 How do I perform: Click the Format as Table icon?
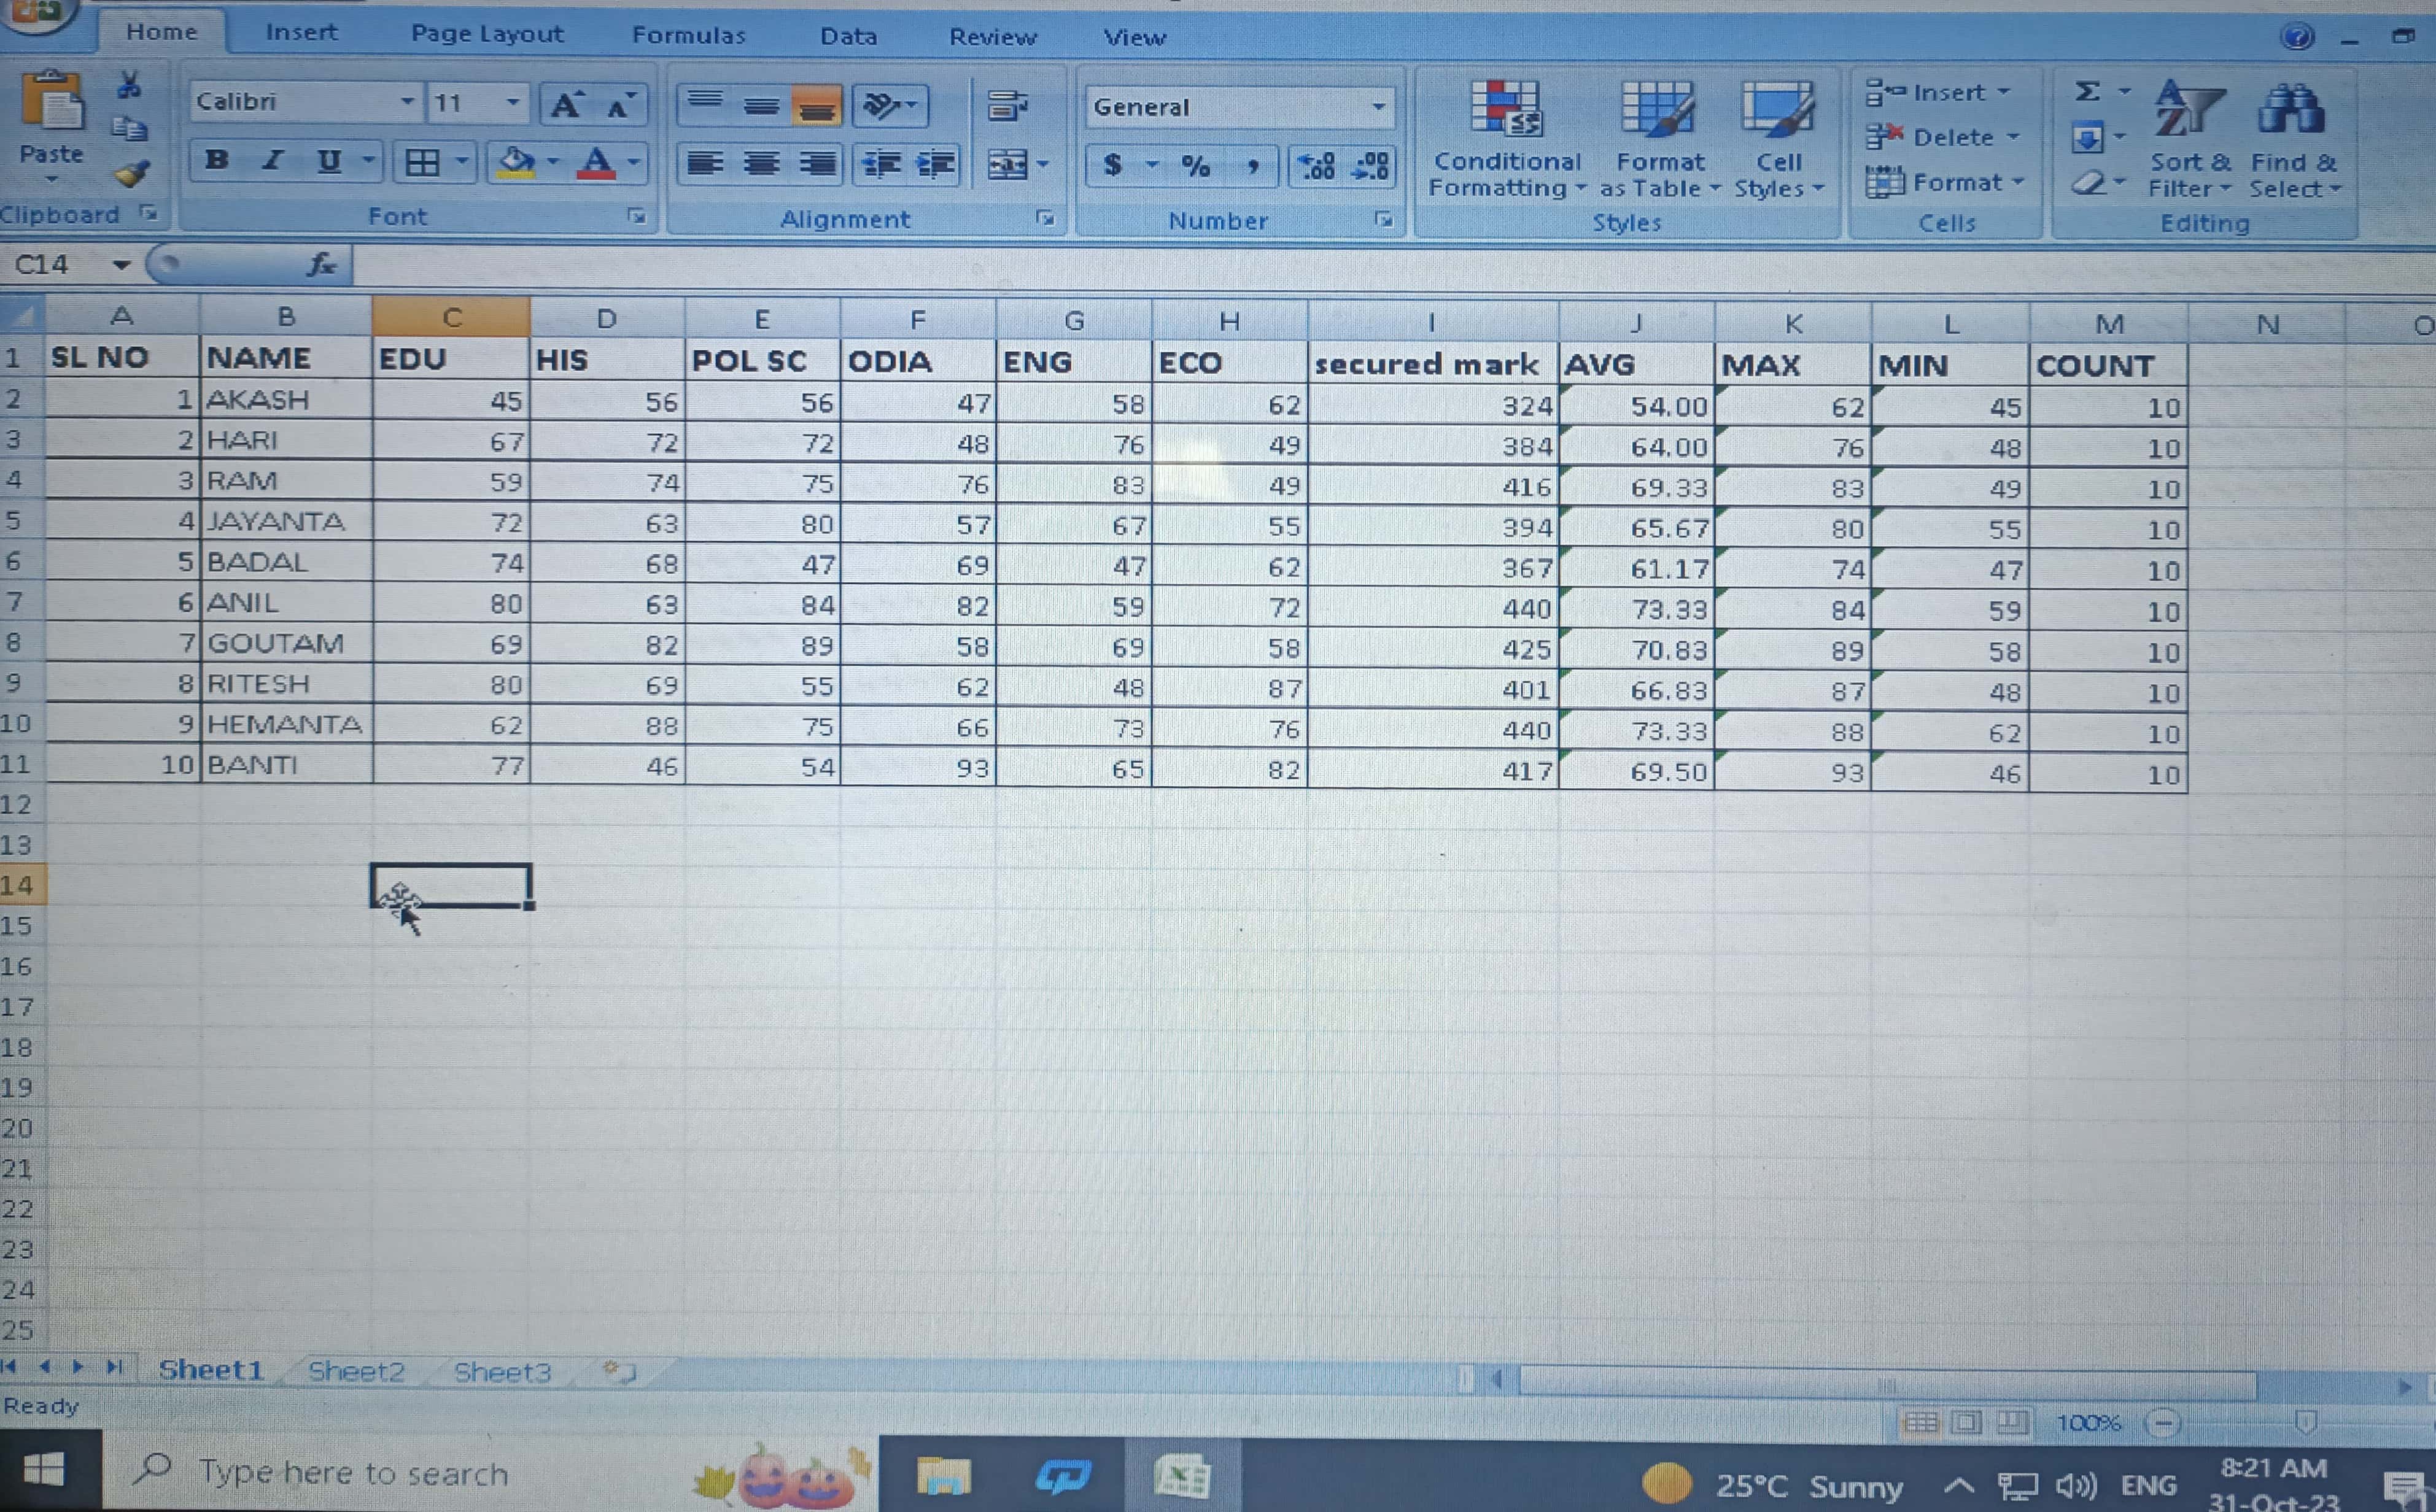[x=1658, y=110]
